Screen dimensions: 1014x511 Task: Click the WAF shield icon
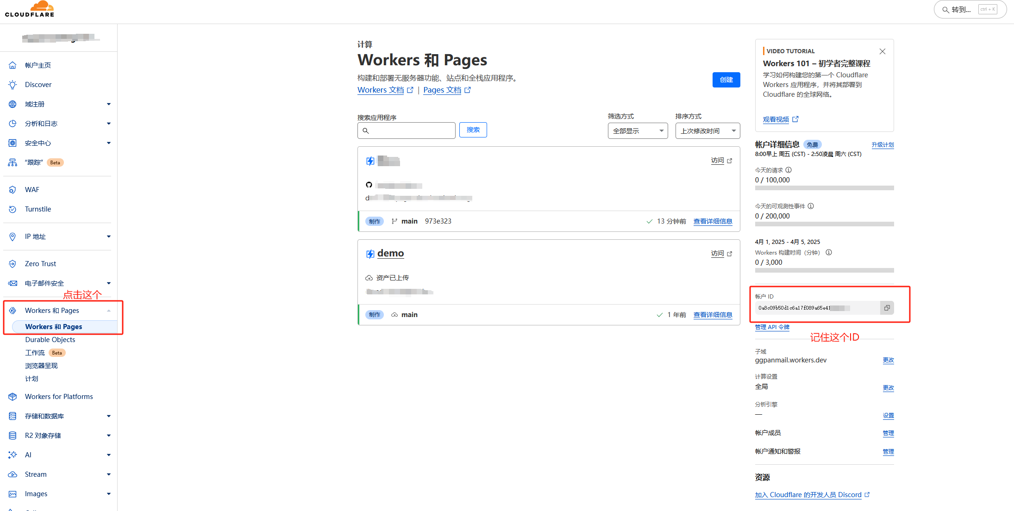coord(13,190)
